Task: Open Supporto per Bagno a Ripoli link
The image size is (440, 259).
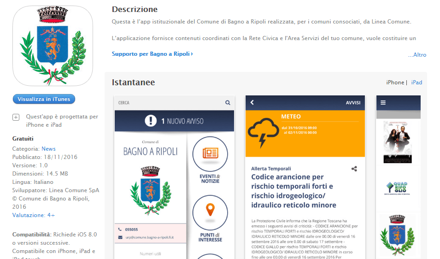Action: (153, 54)
